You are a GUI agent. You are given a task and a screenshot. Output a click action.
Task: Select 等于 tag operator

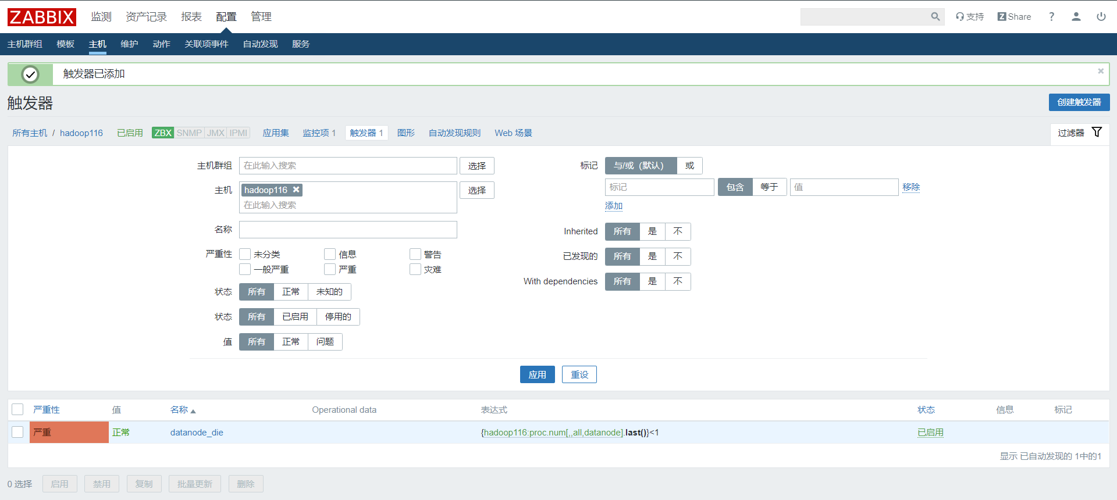click(769, 187)
